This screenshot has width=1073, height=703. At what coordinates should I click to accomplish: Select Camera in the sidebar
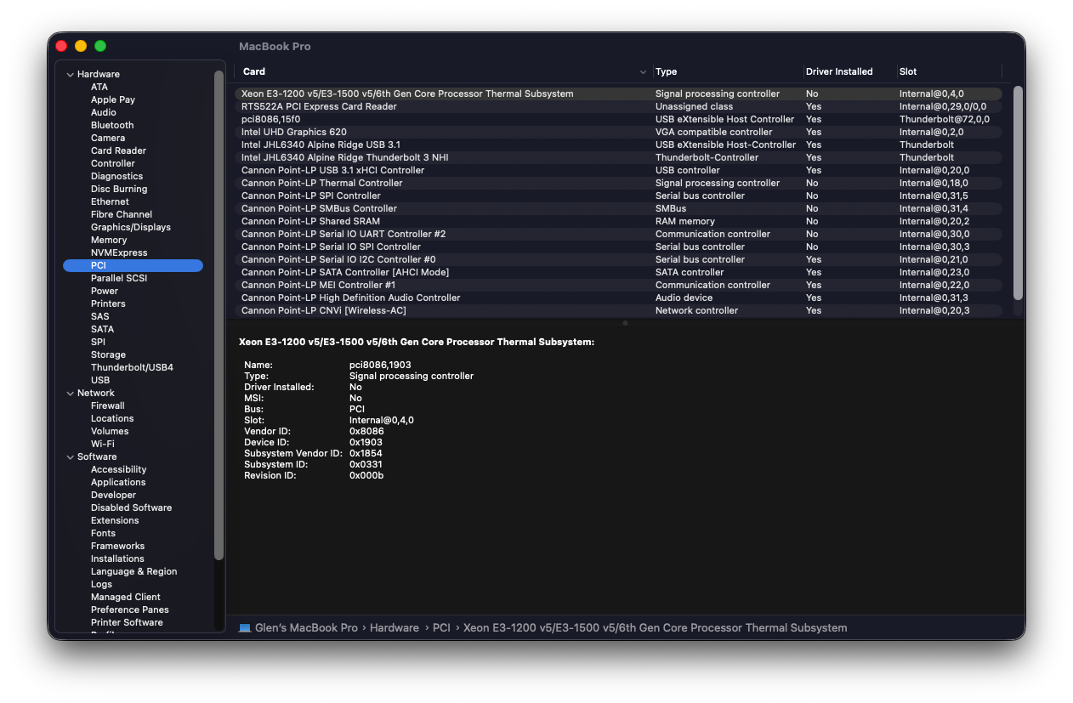coord(108,138)
